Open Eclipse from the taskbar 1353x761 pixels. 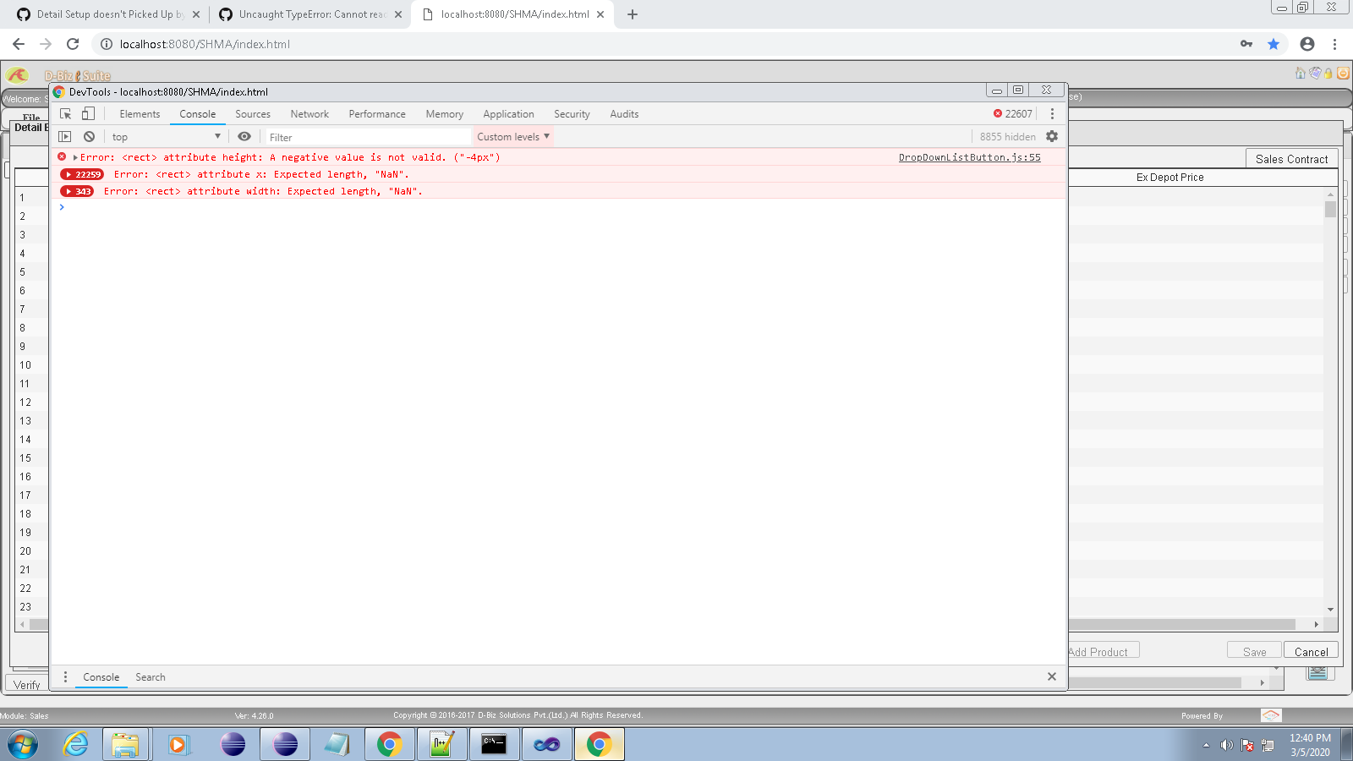(x=233, y=745)
